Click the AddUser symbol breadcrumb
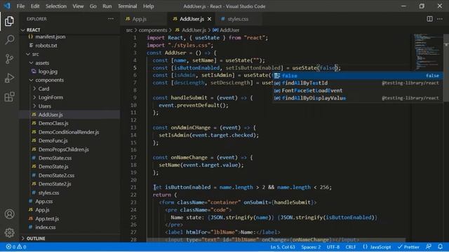 pyautogui.click(x=226, y=30)
